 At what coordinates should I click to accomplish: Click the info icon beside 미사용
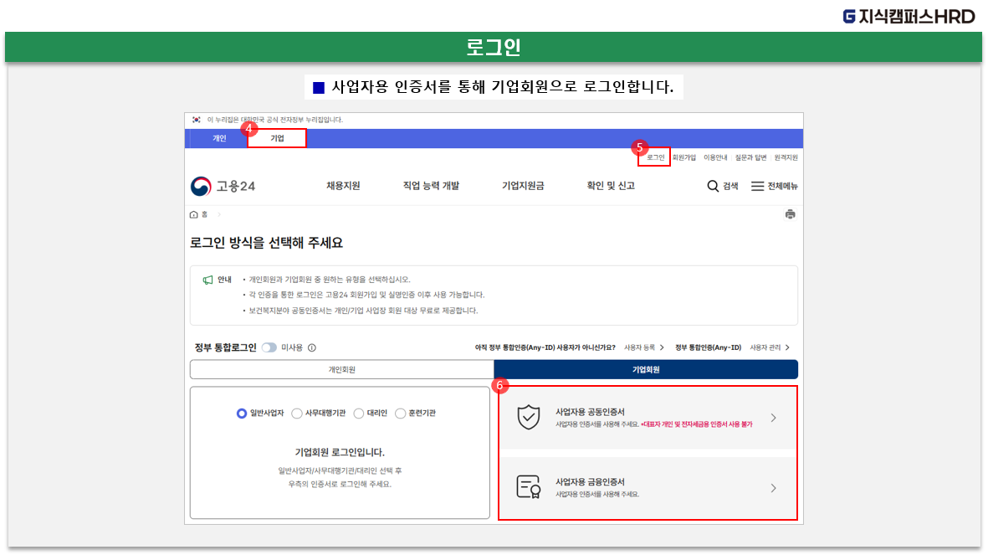(x=312, y=347)
